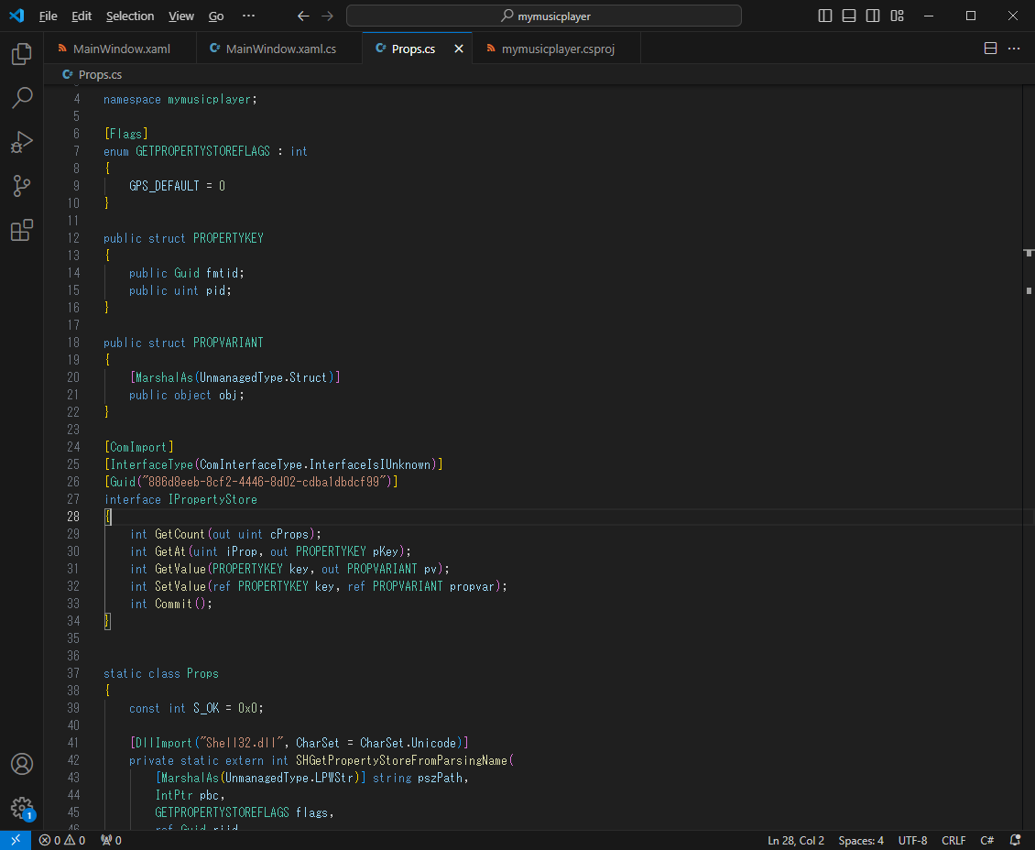
Task: Open notifications bell icon
Action: pyautogui.click(x=1015, y=840)
